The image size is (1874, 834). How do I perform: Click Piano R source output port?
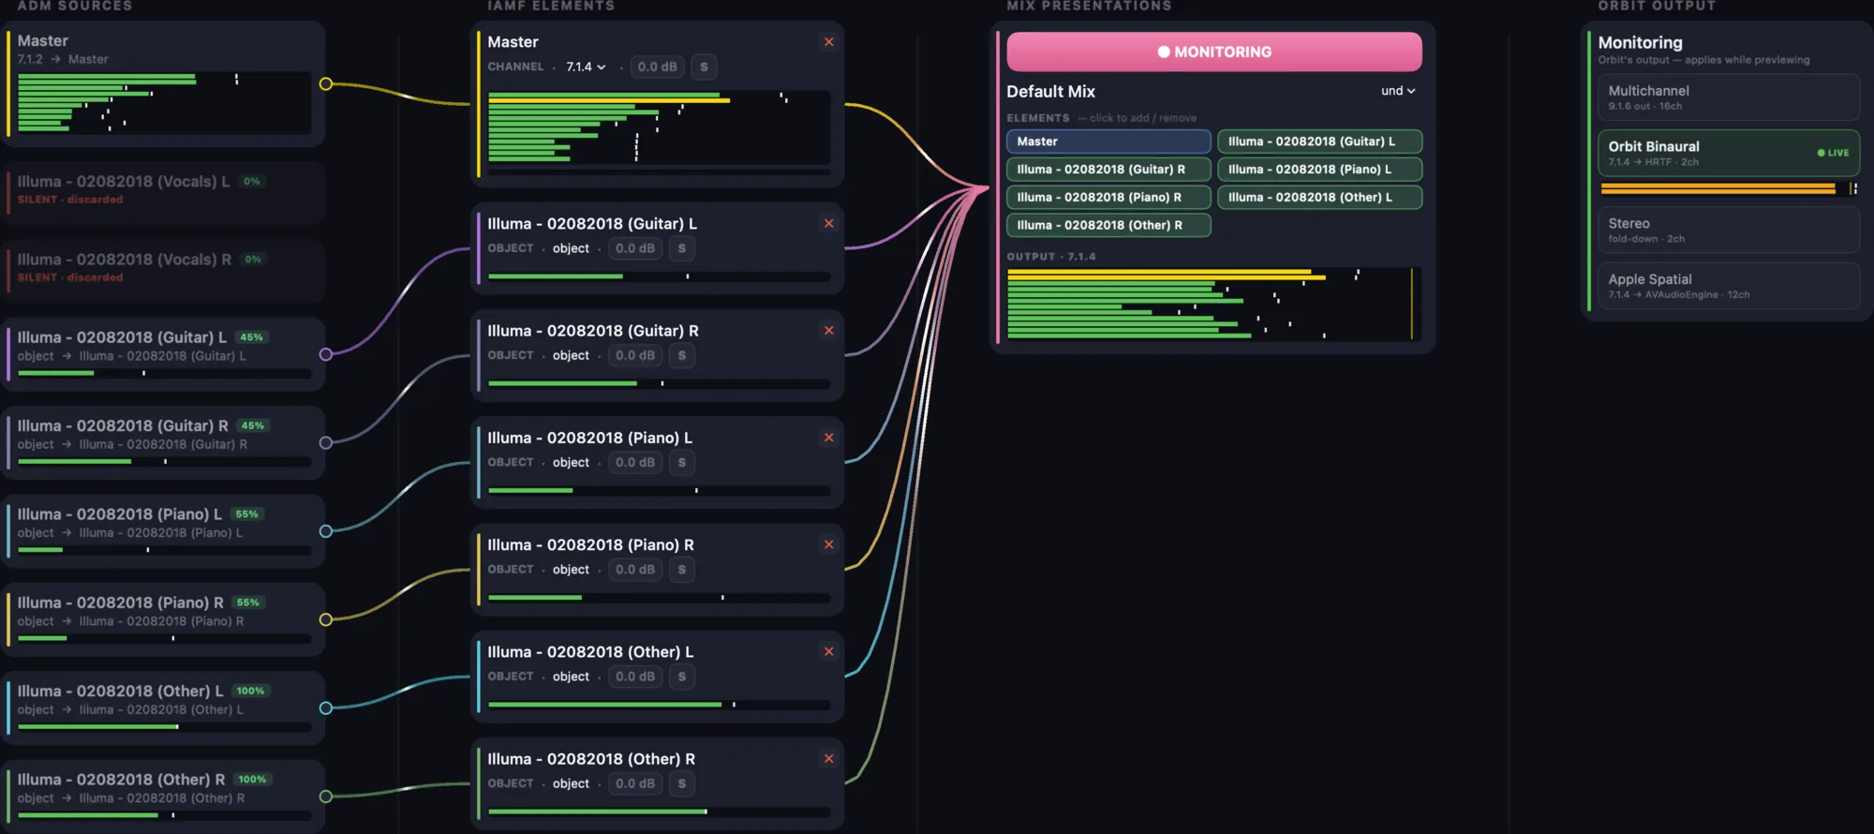point(325,619)
